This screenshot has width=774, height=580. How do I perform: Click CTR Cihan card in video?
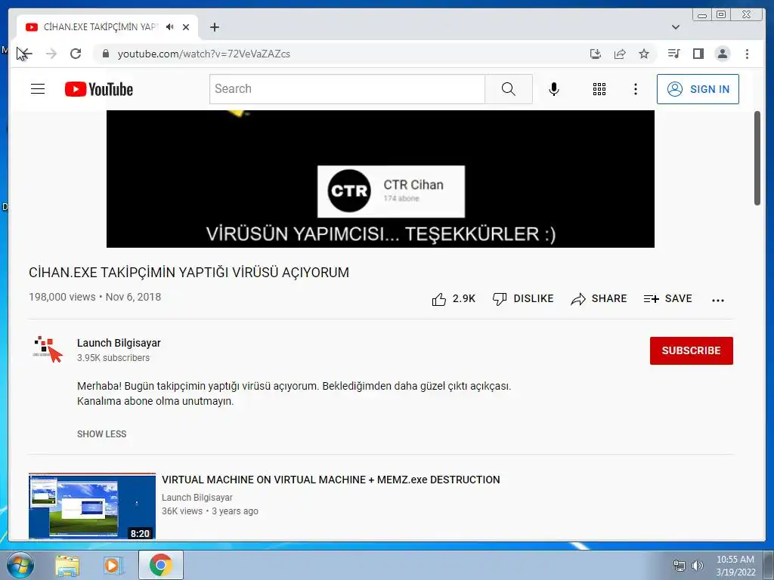pos(391,191)
